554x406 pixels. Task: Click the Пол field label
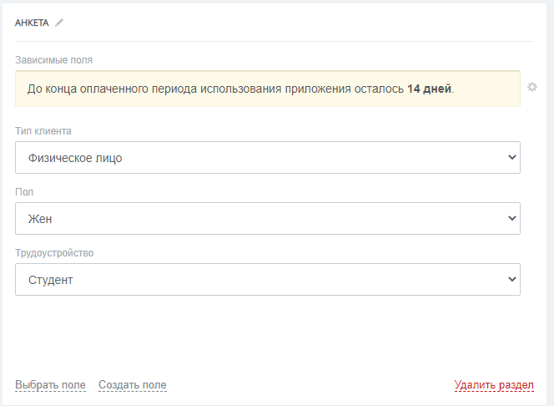point(24,192)
